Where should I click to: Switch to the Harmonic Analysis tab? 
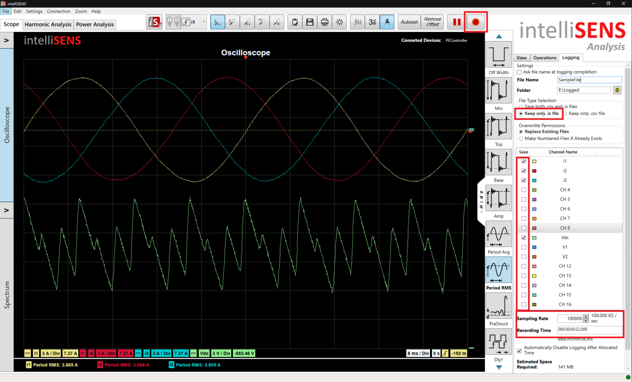click(48, 24)
